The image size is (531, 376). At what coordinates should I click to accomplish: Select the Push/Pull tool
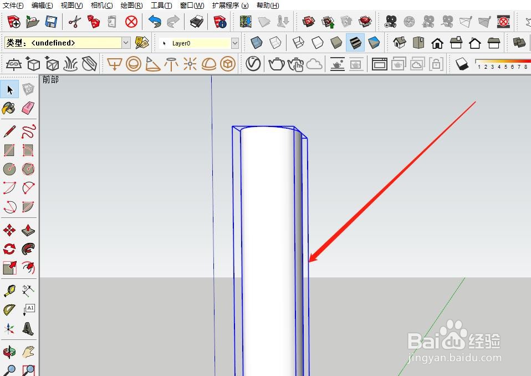click(x=28, y=230)
